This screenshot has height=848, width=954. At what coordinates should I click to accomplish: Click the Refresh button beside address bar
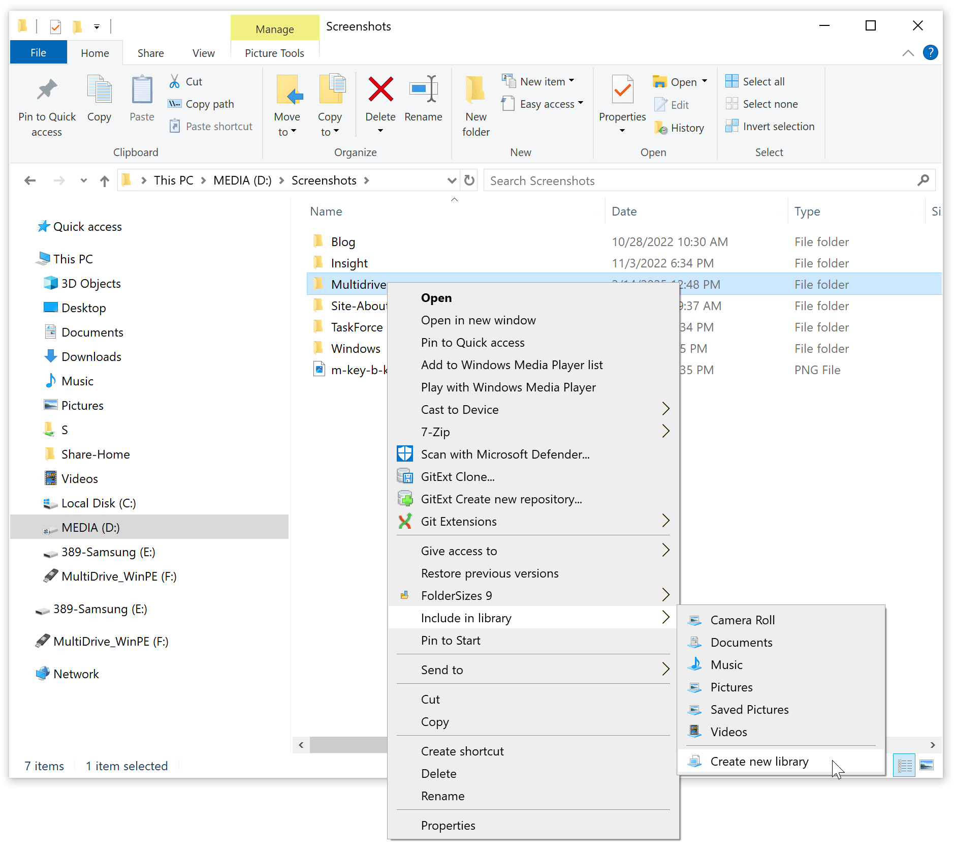[469, 180]
